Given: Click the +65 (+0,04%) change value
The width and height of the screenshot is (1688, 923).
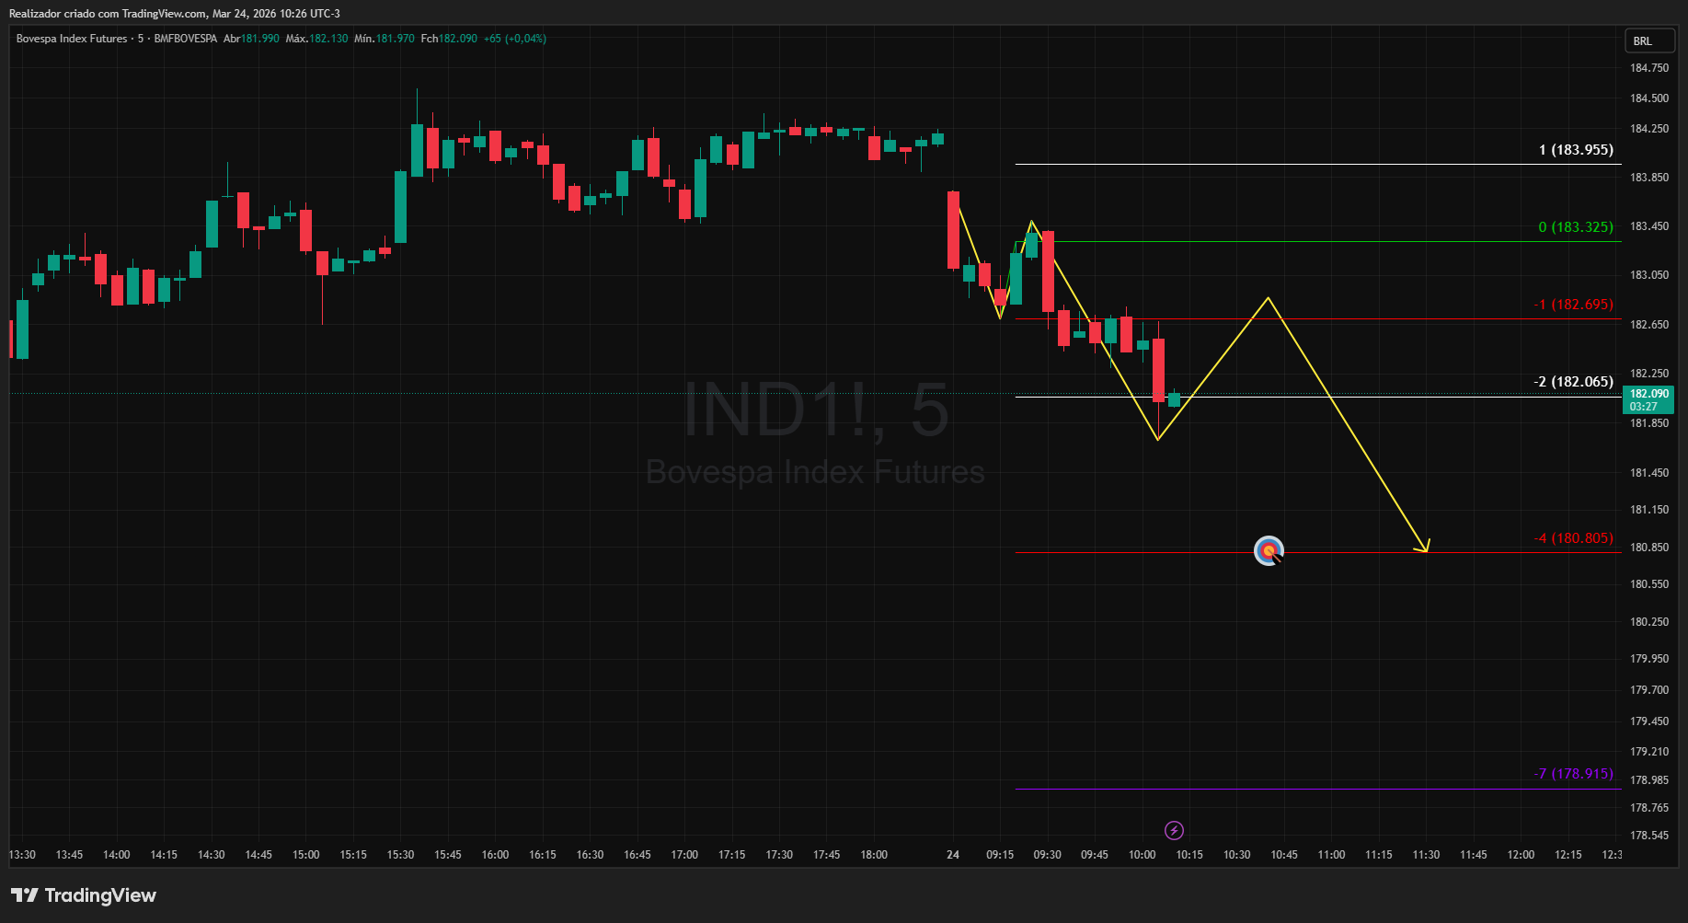Looking at the screenshot, I should [514, 39].
